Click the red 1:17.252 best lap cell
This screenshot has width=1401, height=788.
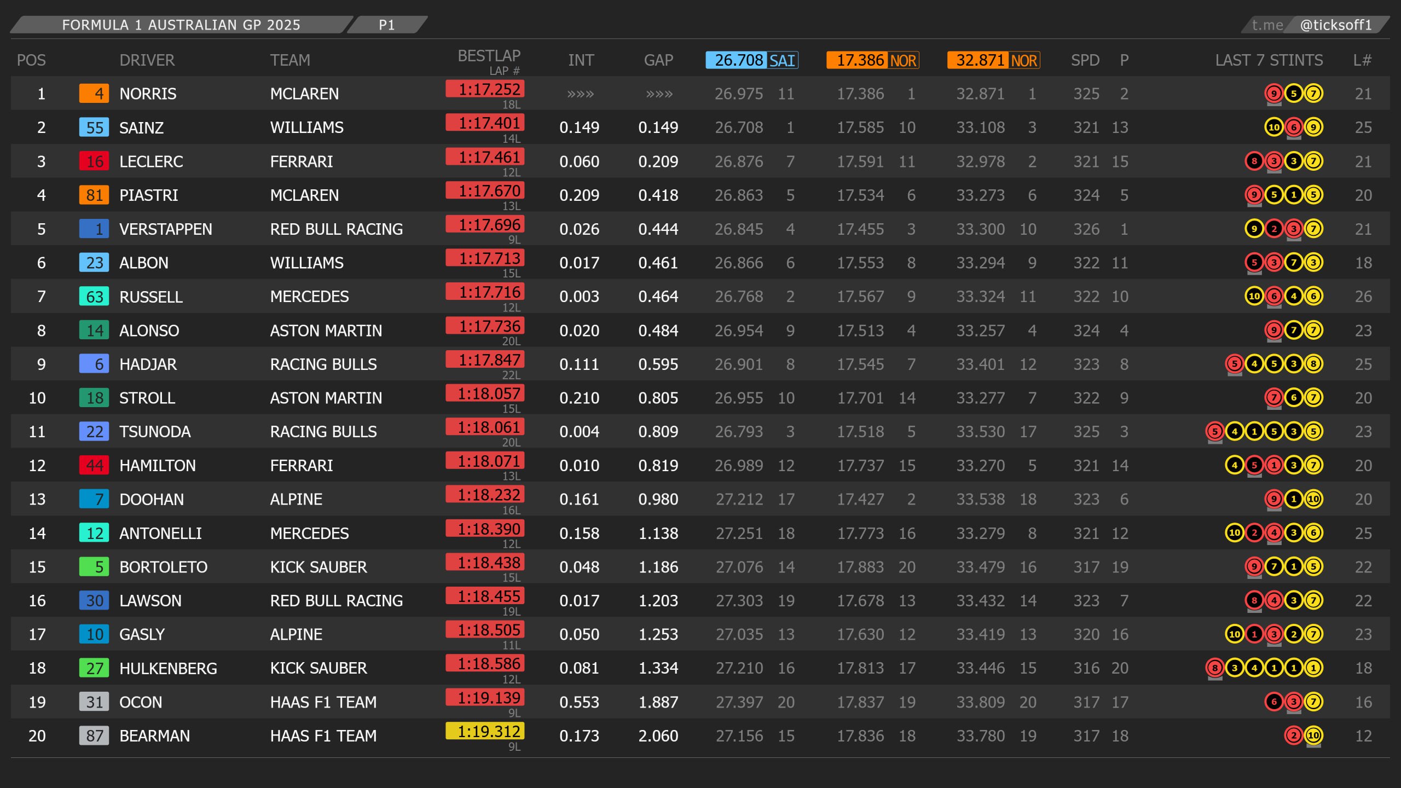(485, 89)
